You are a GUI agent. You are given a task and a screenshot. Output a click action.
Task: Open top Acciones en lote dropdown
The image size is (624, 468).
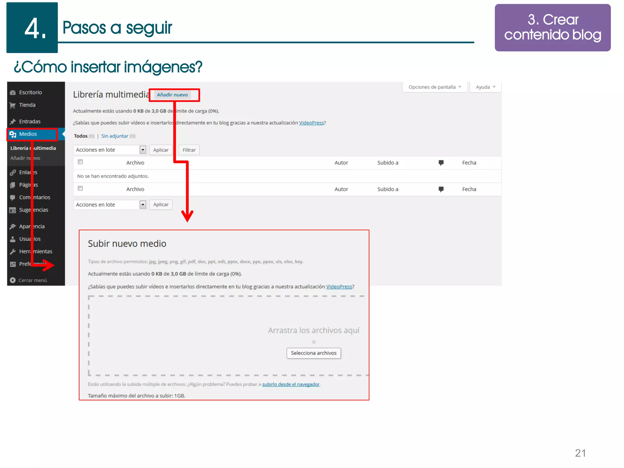110,150
